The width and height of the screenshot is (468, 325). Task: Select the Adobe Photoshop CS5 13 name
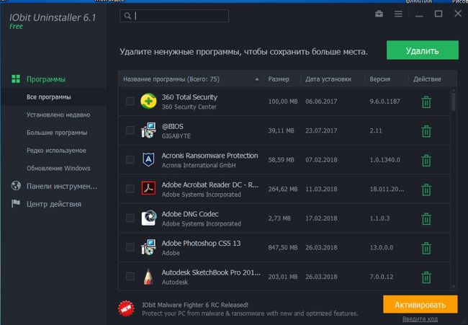201,243
